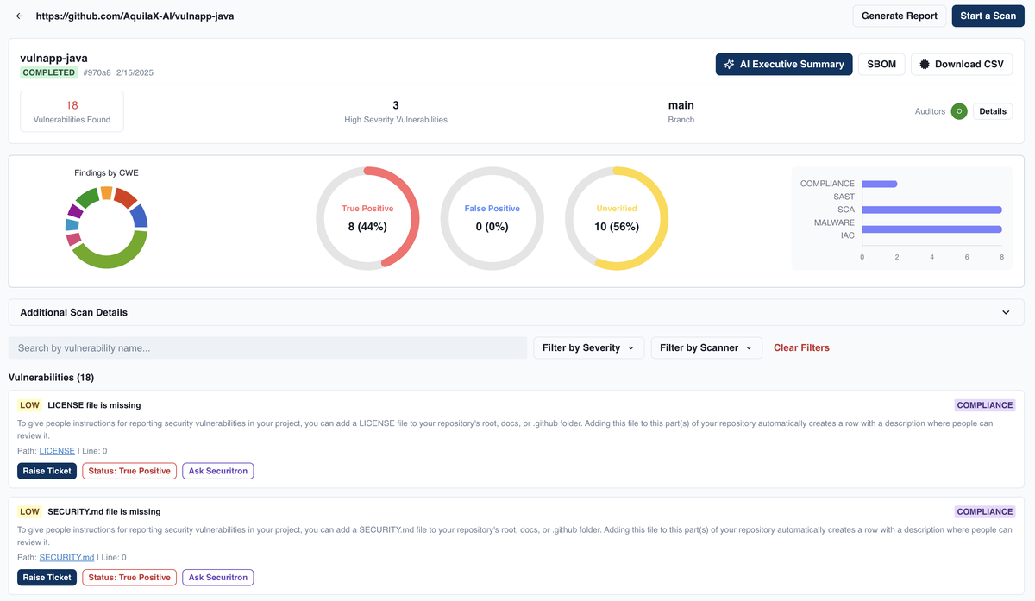Click Clear Filters link
The width and height of the screenshot is (1035, 601).
(801, 347)
